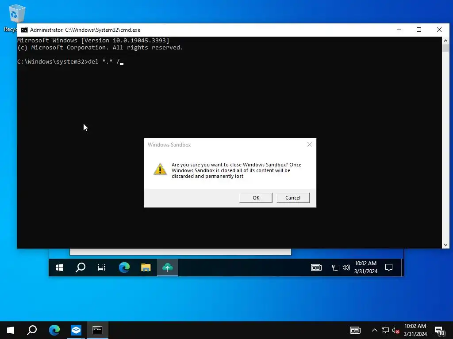
Task: Click the cmd window scrollbar up arrow
Action: 445,40
